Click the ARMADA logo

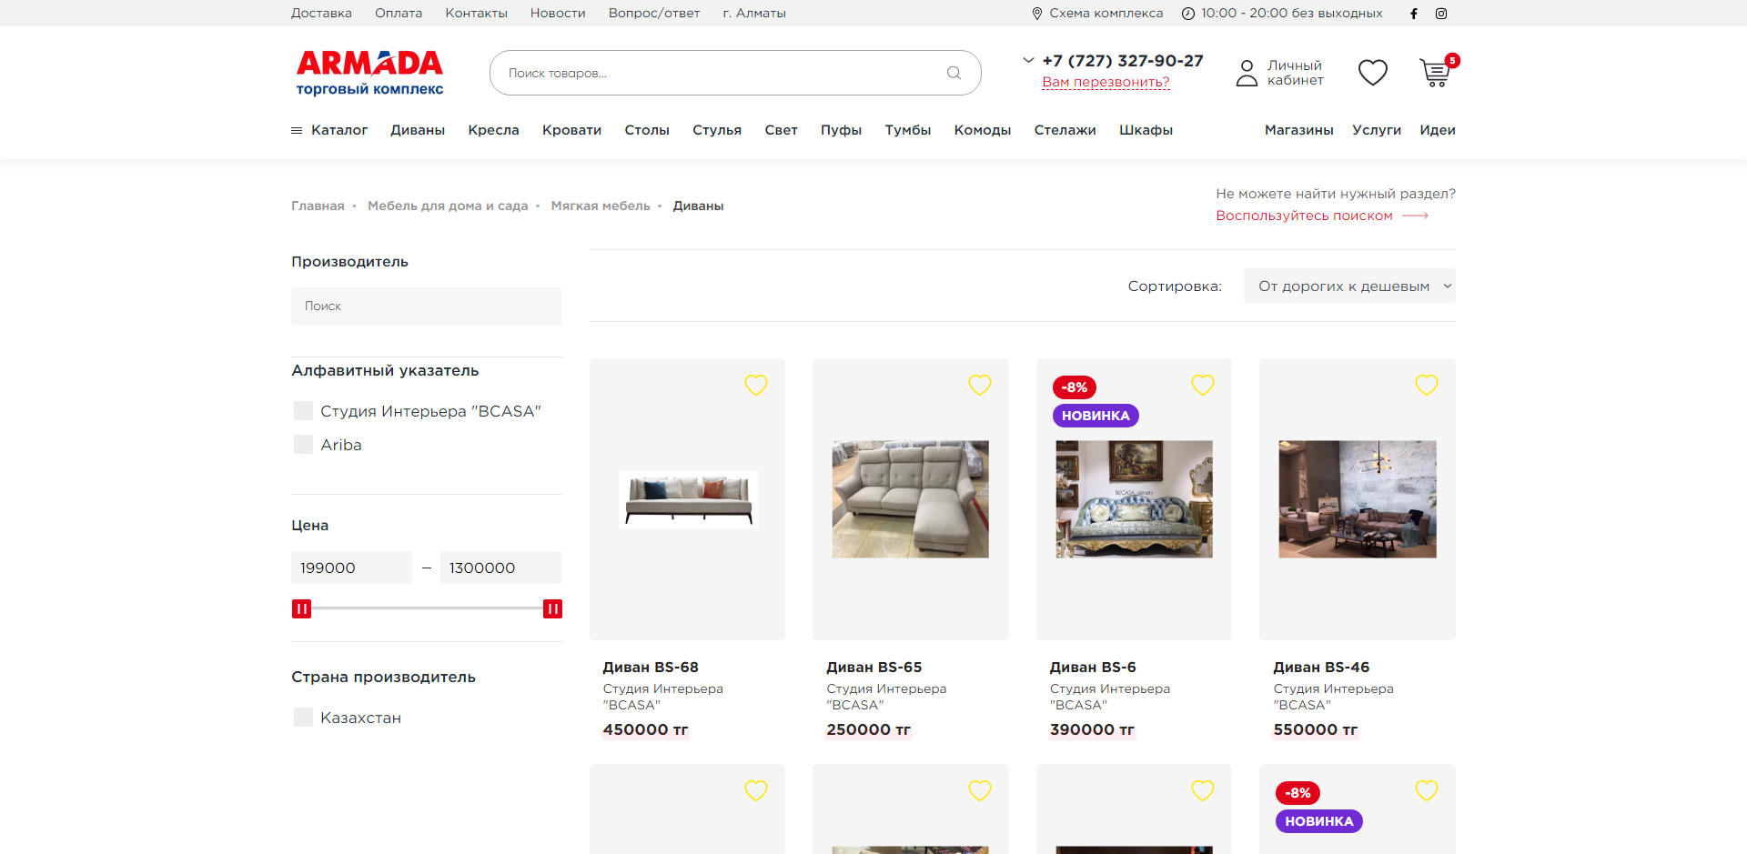(x=369, y=73)
